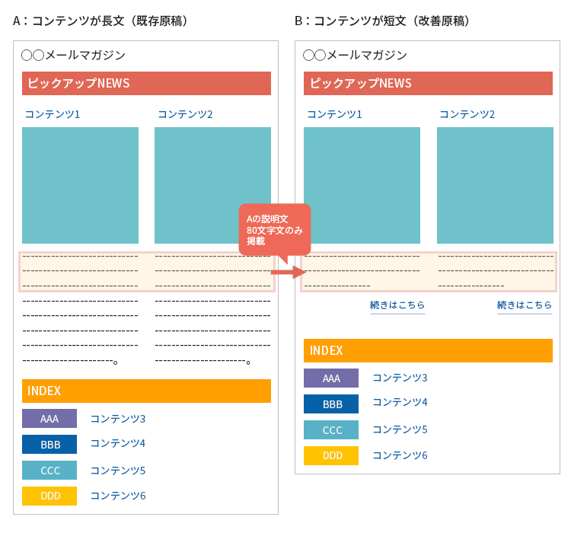Select the blue BBB badge in layout B
The width and height of the screenshot is (571, 533).
[x=332, y=404]
